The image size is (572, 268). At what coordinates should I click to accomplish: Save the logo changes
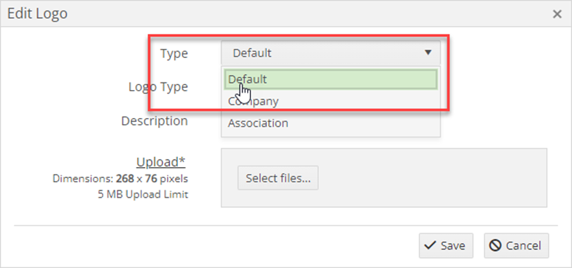446,245
